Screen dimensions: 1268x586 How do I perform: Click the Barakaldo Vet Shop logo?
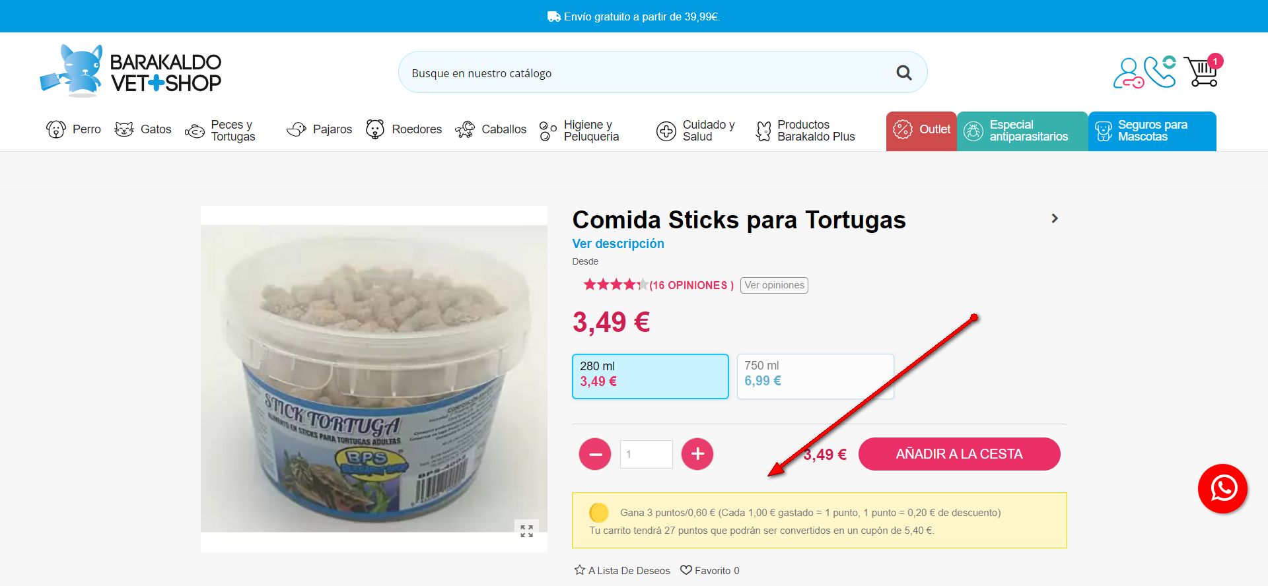pyautogui.click(x=131, y=71)
